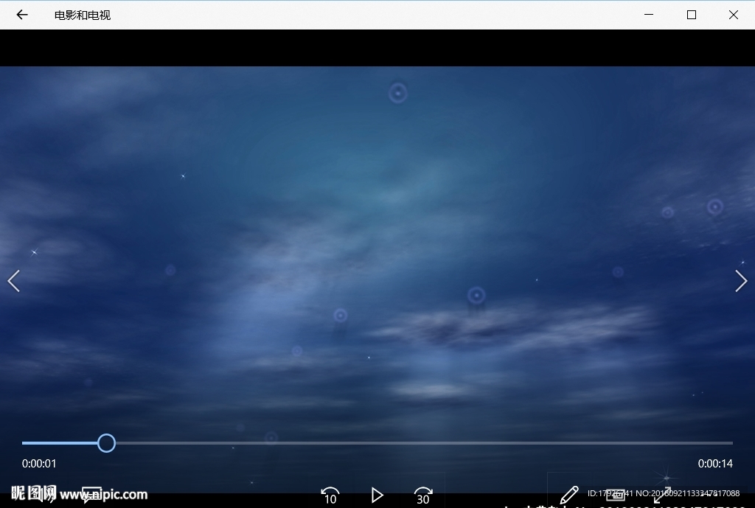The width and height of the screenshot is (755, 508).
Task: Minimize the 电影和电视 window
Action: [x=649, y=15]
